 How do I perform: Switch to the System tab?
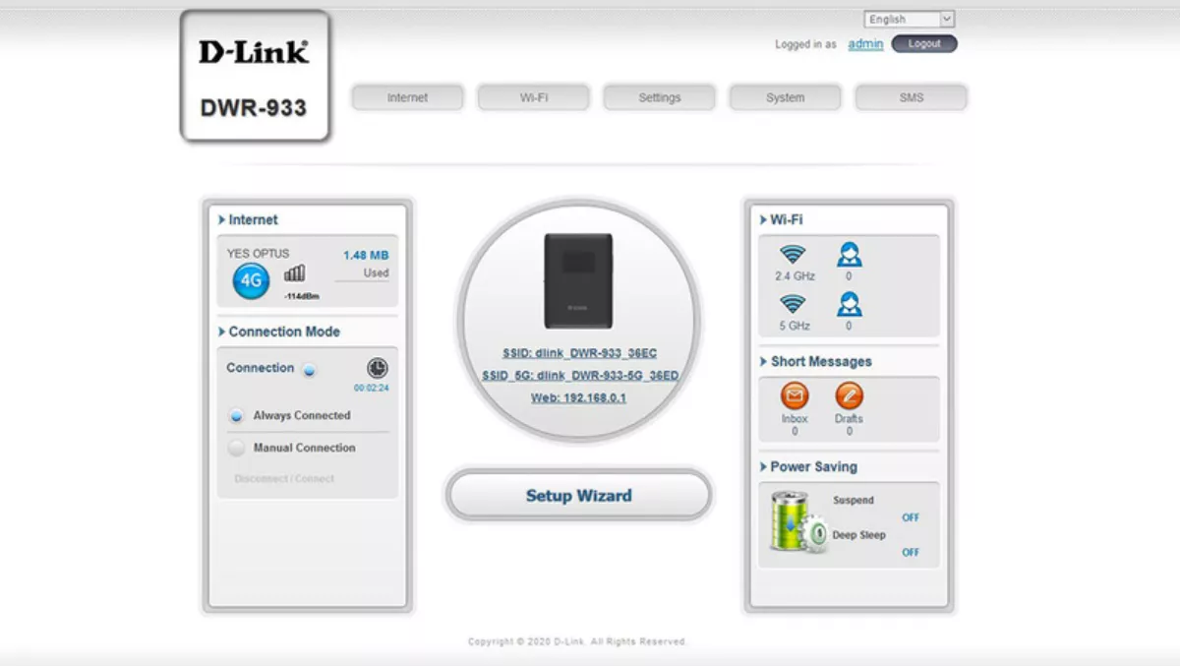pos(785,98)
